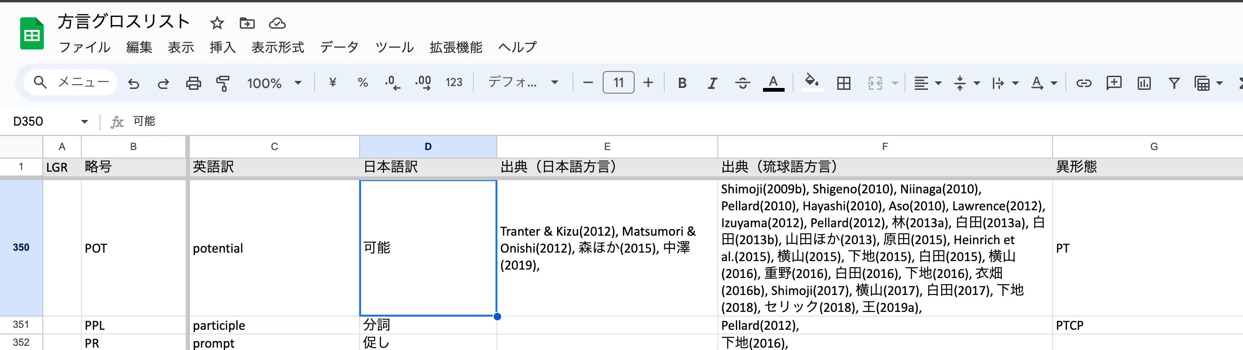Open the Name box dropdown arrow
Viewport: 1243px width, 350px height.
pyautogui.click(x=85, y=122)
